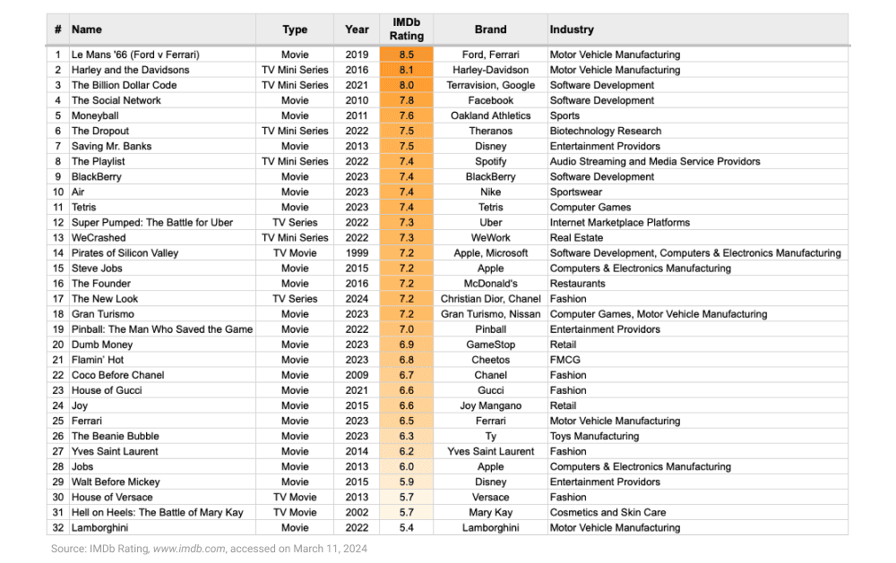Image resolution: width=896 pixels, height=563 pixels.
Task: Select the House of Gucci name cell
Action: [x=107, y=390]
